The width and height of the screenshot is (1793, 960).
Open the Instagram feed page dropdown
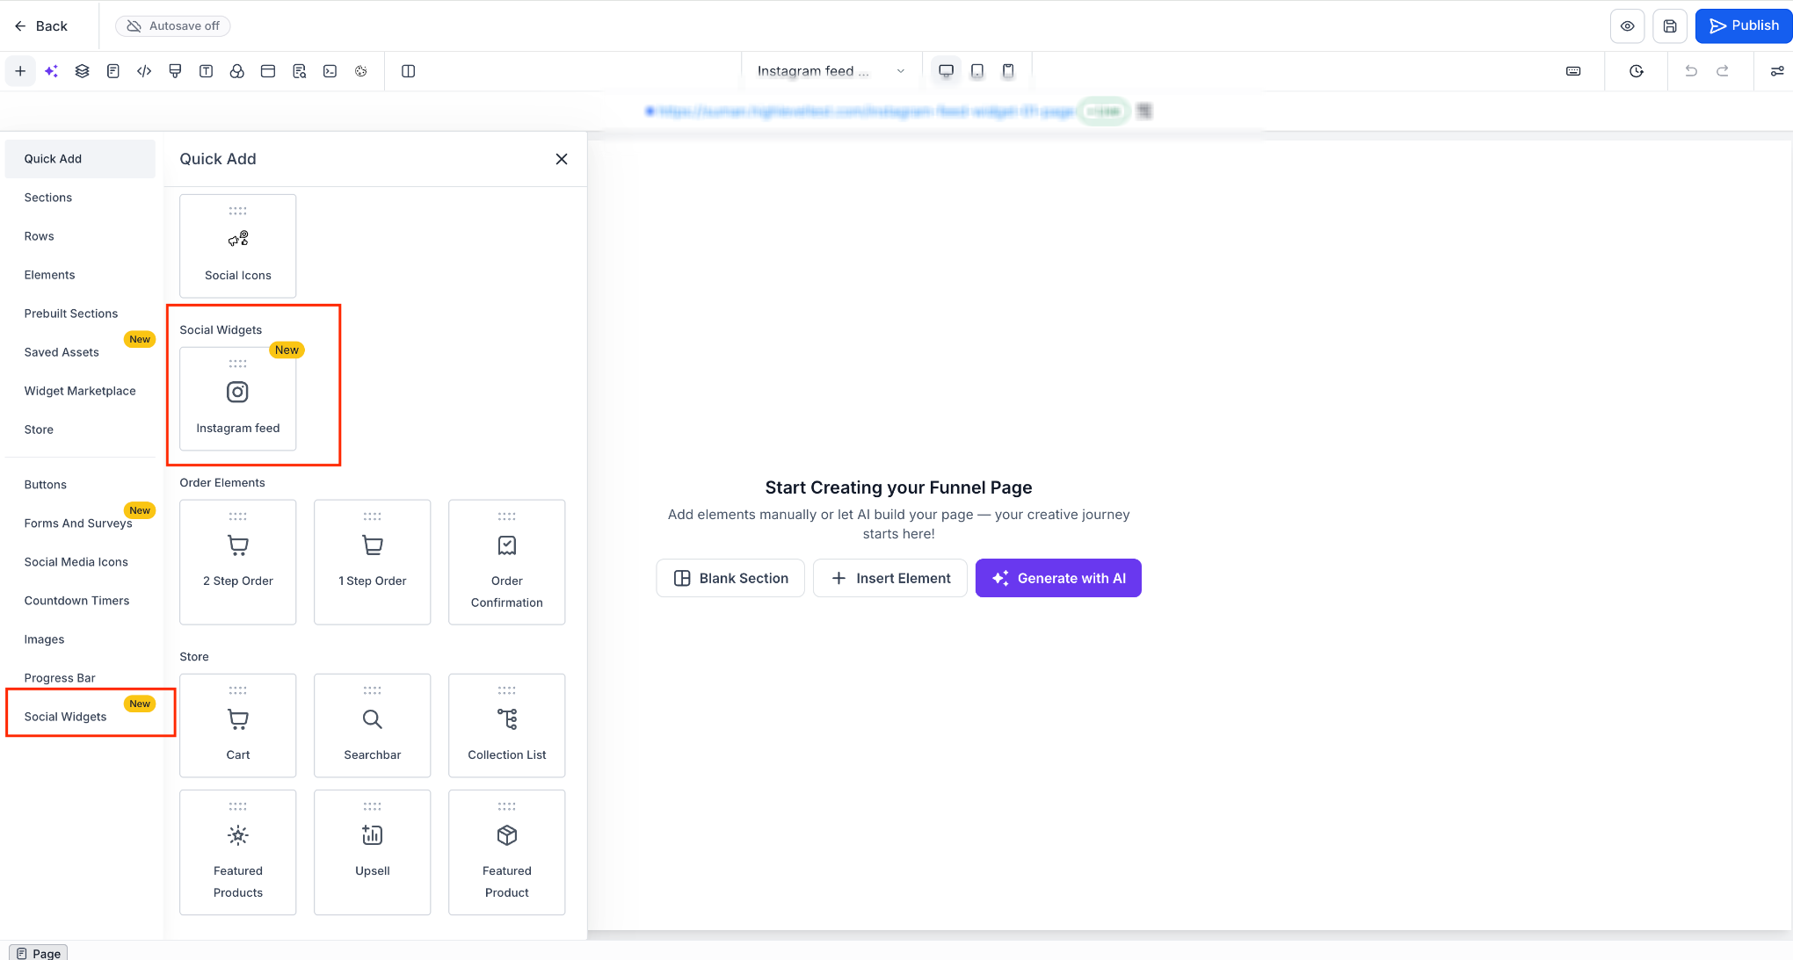(831, 71)
